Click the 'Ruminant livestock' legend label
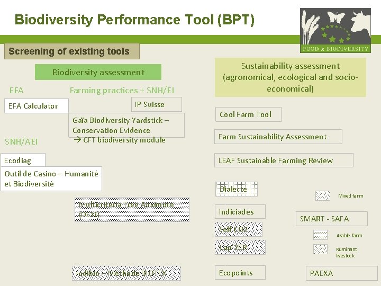The image size is (381, 286). coord(346,253)
